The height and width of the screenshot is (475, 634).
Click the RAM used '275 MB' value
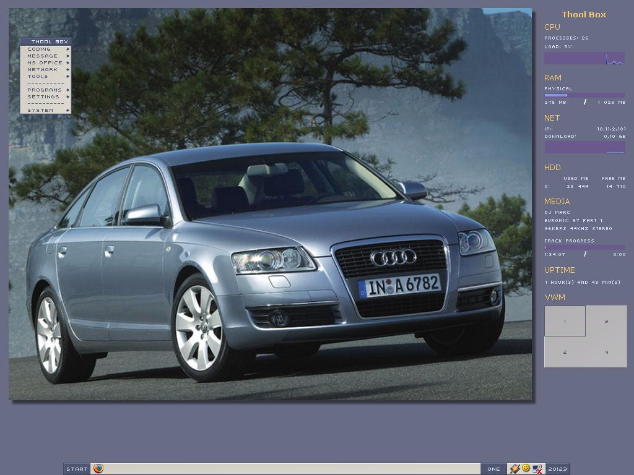555,103
